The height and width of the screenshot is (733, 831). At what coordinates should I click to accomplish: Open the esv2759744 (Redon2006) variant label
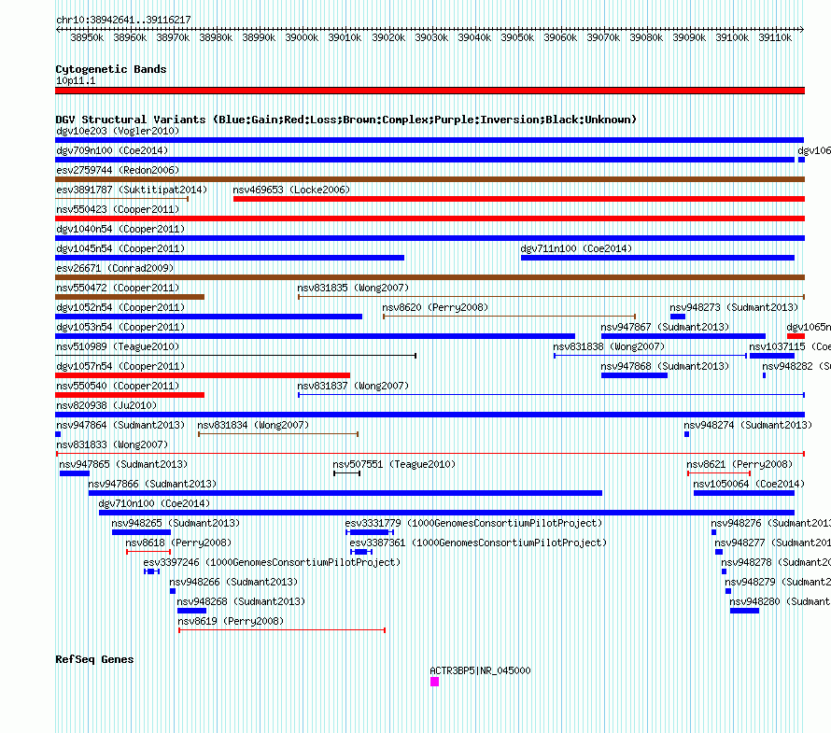pyautogui.click(x=118, y=170)
